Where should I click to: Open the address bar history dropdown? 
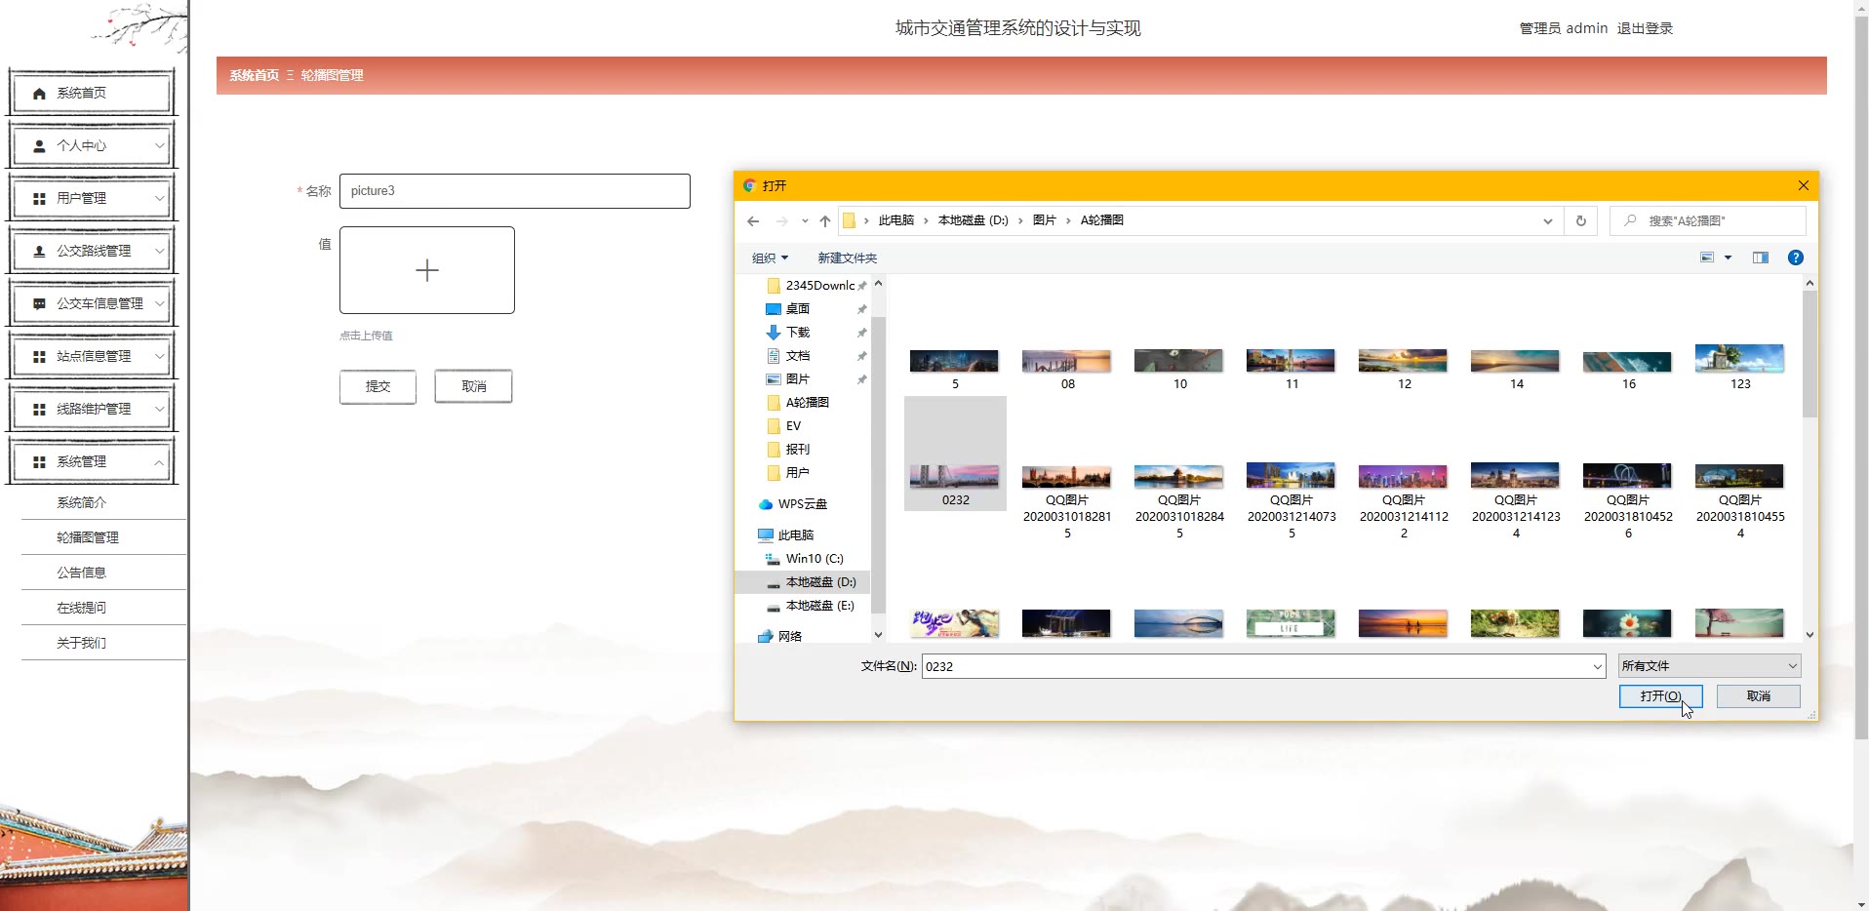[1548, 221]
